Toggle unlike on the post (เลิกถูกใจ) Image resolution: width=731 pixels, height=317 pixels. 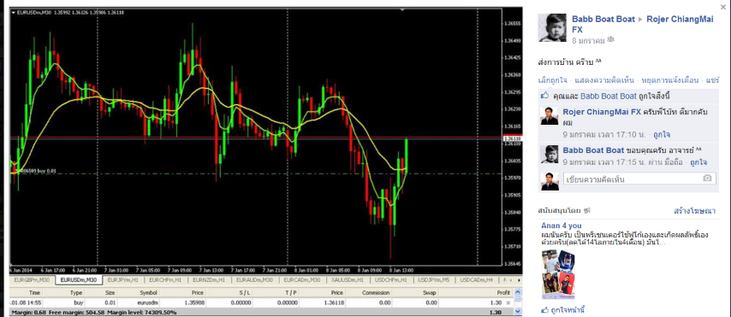pos(552,80)
